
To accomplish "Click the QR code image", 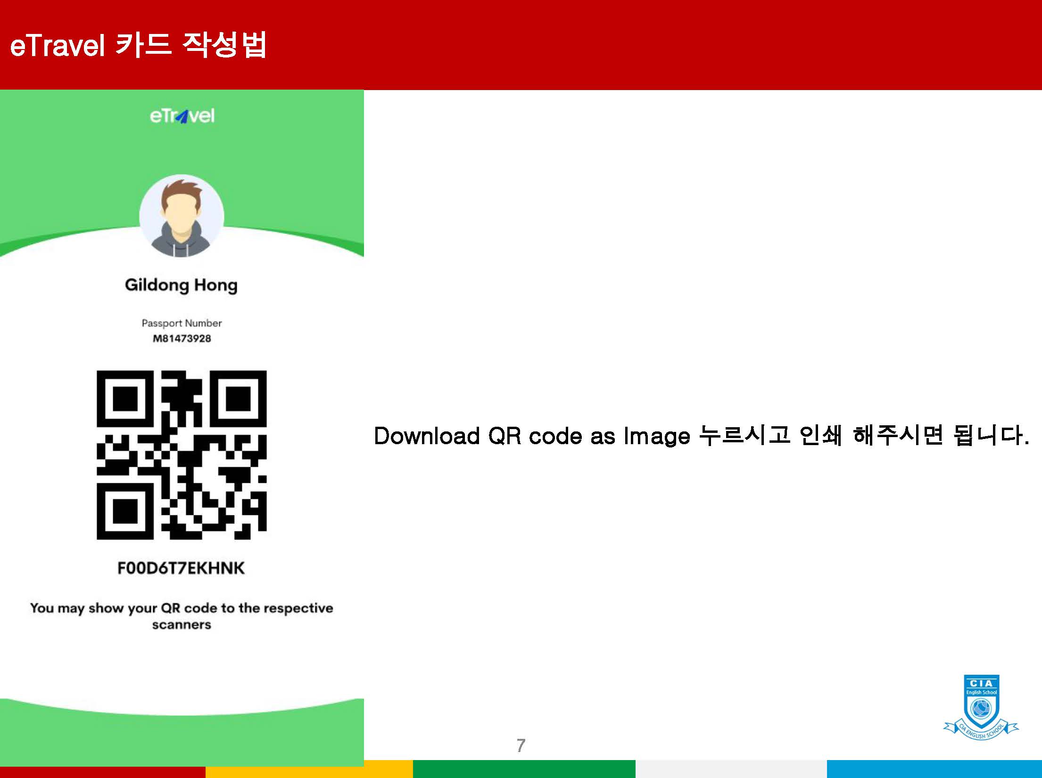I will [182, 455].
